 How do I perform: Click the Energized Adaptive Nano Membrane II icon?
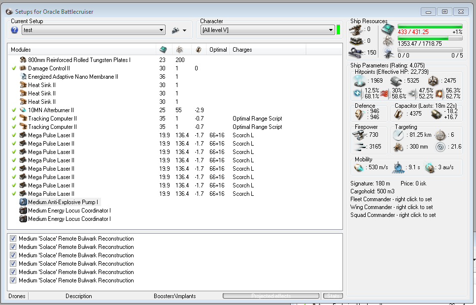[x=23, y=77]
